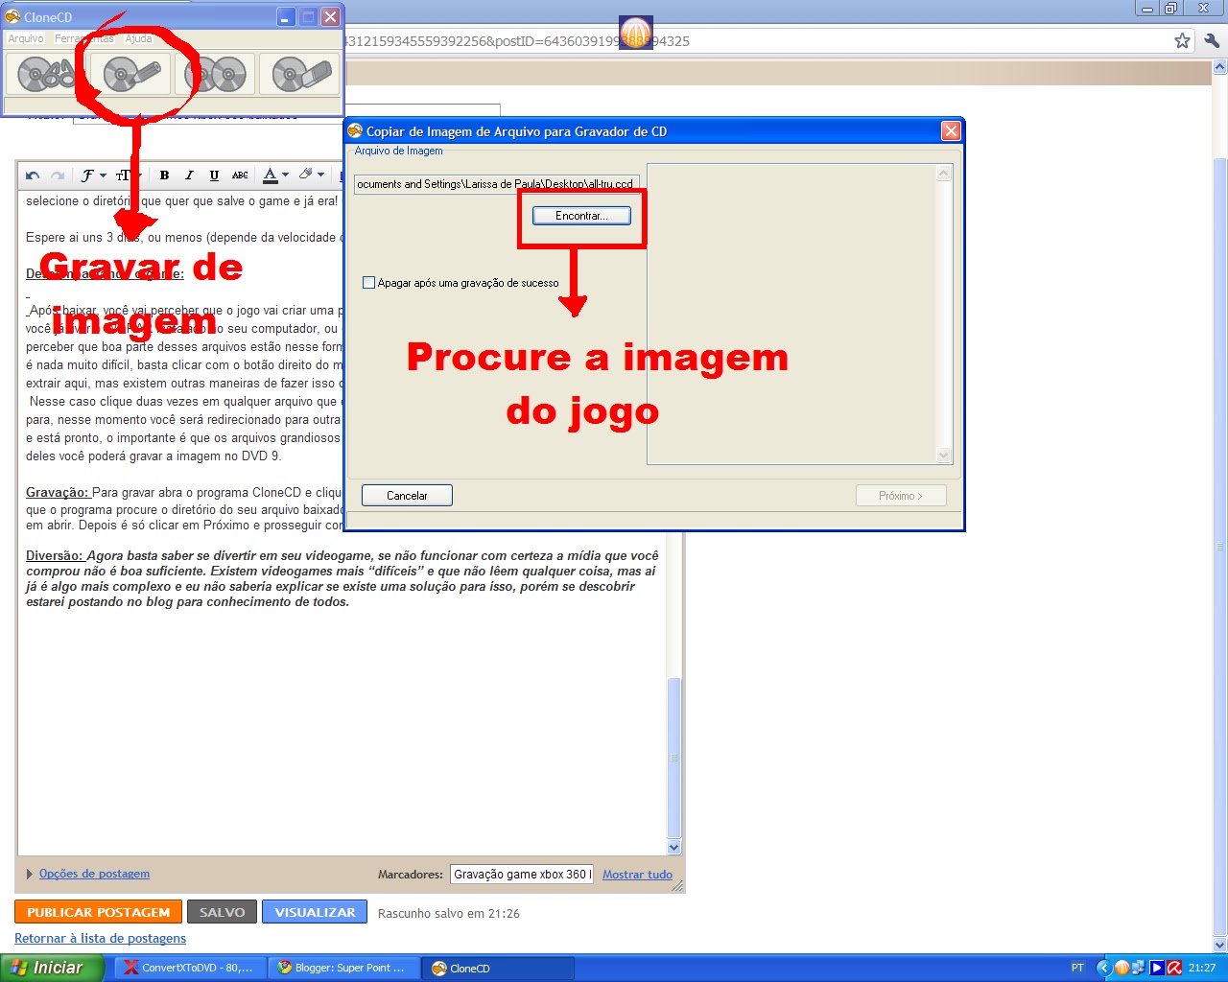Open the Ajuda menu in CloneCD
1228x982 pixels.
(x=138, y=38)
